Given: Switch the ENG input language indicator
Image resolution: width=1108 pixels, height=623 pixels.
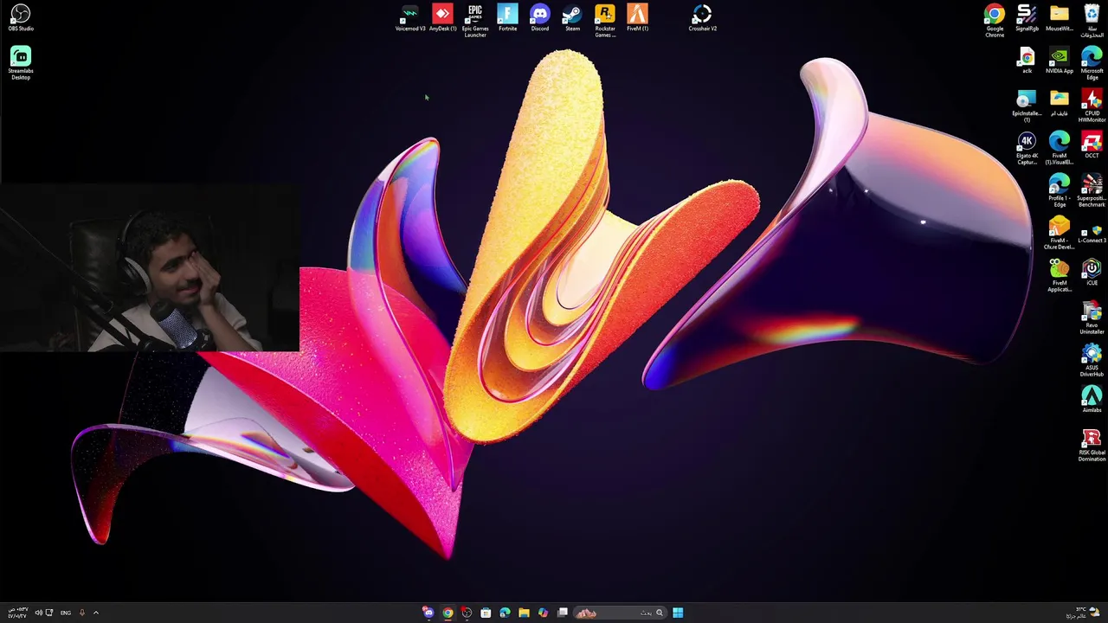Looking at the screenshot, I should coord(65,613).
